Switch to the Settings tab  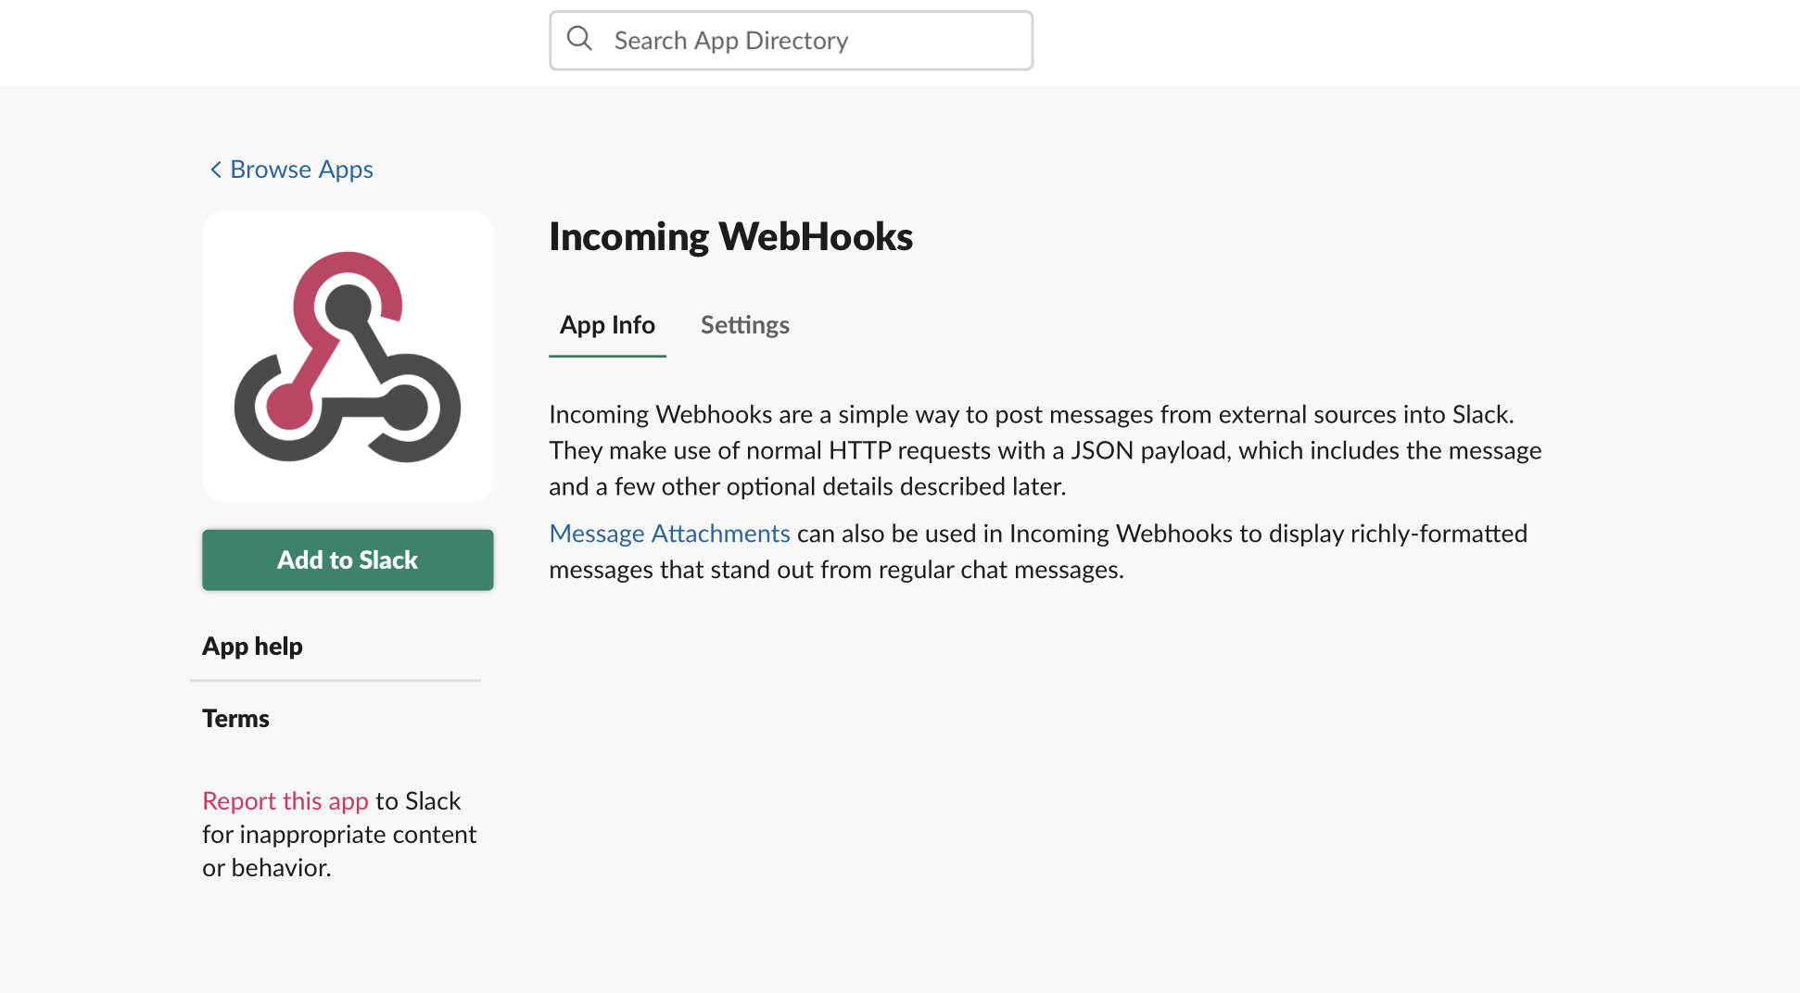(x=744, y=325)
